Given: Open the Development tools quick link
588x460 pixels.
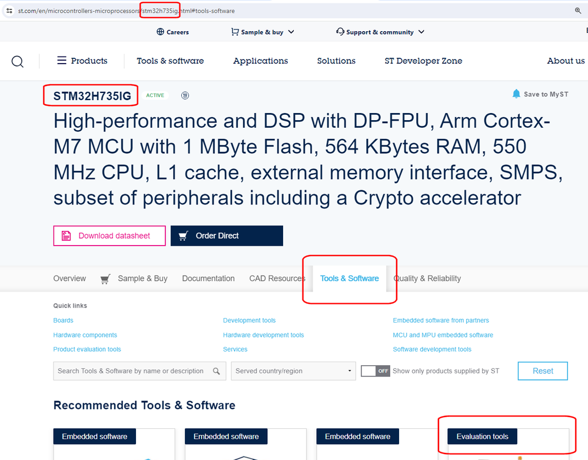Looking at the screenshot, I should [x=250, y=320].
